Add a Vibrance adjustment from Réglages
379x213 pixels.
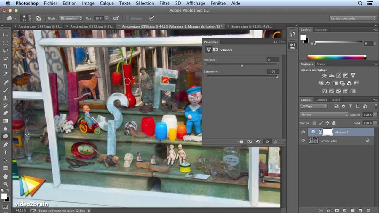(x=353, y=76)
